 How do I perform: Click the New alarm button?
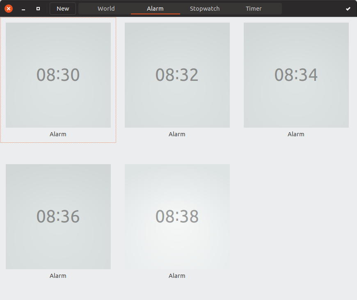(x=63, y=9)
